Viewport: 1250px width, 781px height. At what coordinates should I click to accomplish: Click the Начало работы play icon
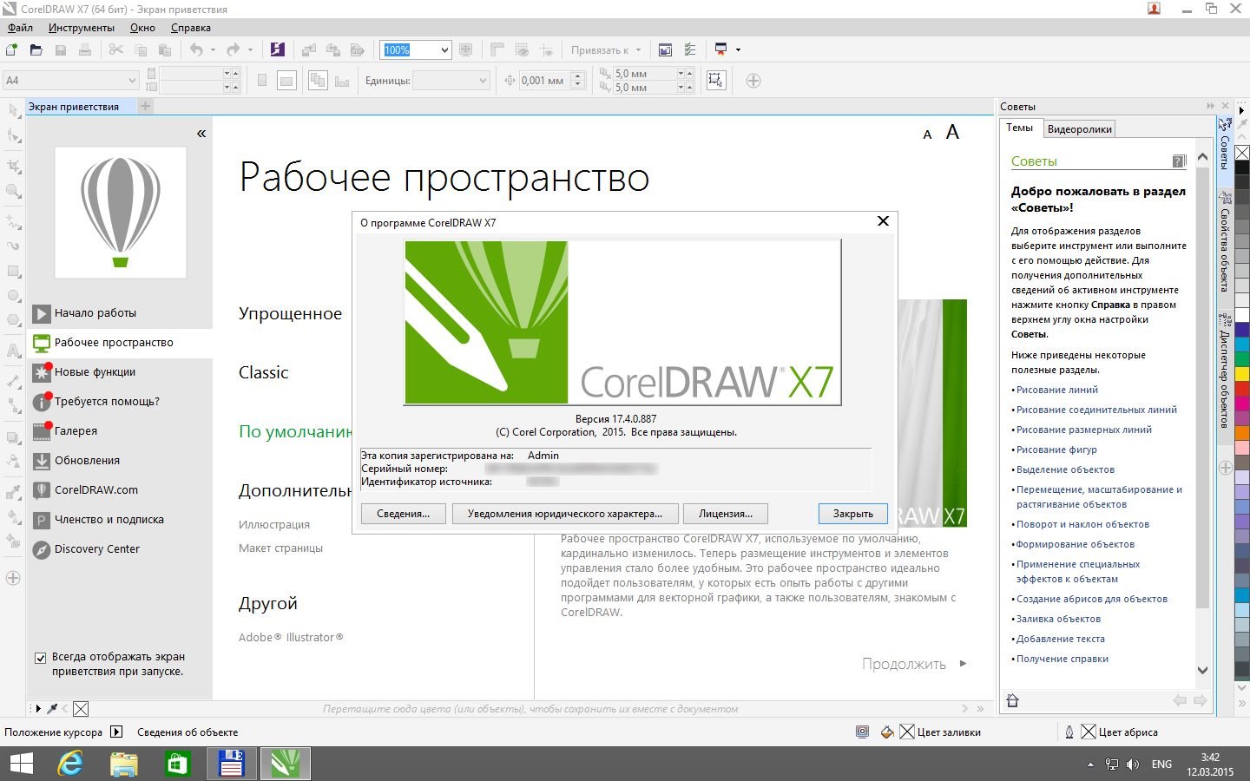tap(42, 313)
